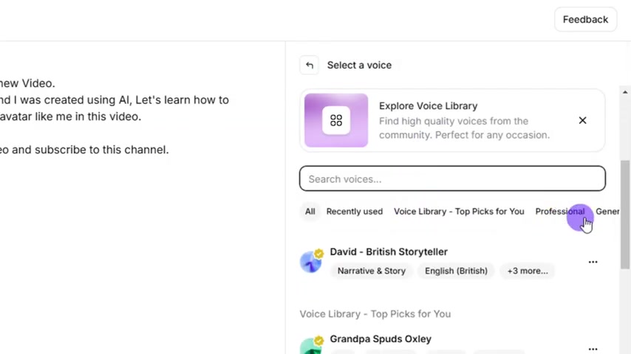631x354 pixels.
Task: Click the script line ending in 'subscribe to this channel.'
Action: point(84,150)
